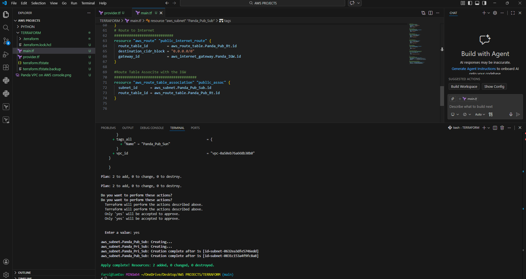Viewport: 526px width, 279px height.
Task: Click the Build Workspace button
Action: (464, 86)
